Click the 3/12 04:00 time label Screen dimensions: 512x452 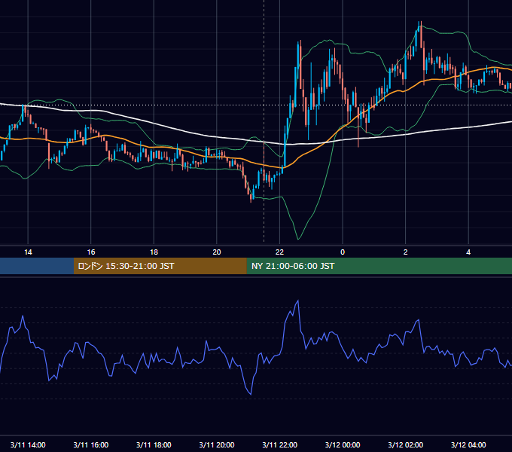[x=468, y=444]
